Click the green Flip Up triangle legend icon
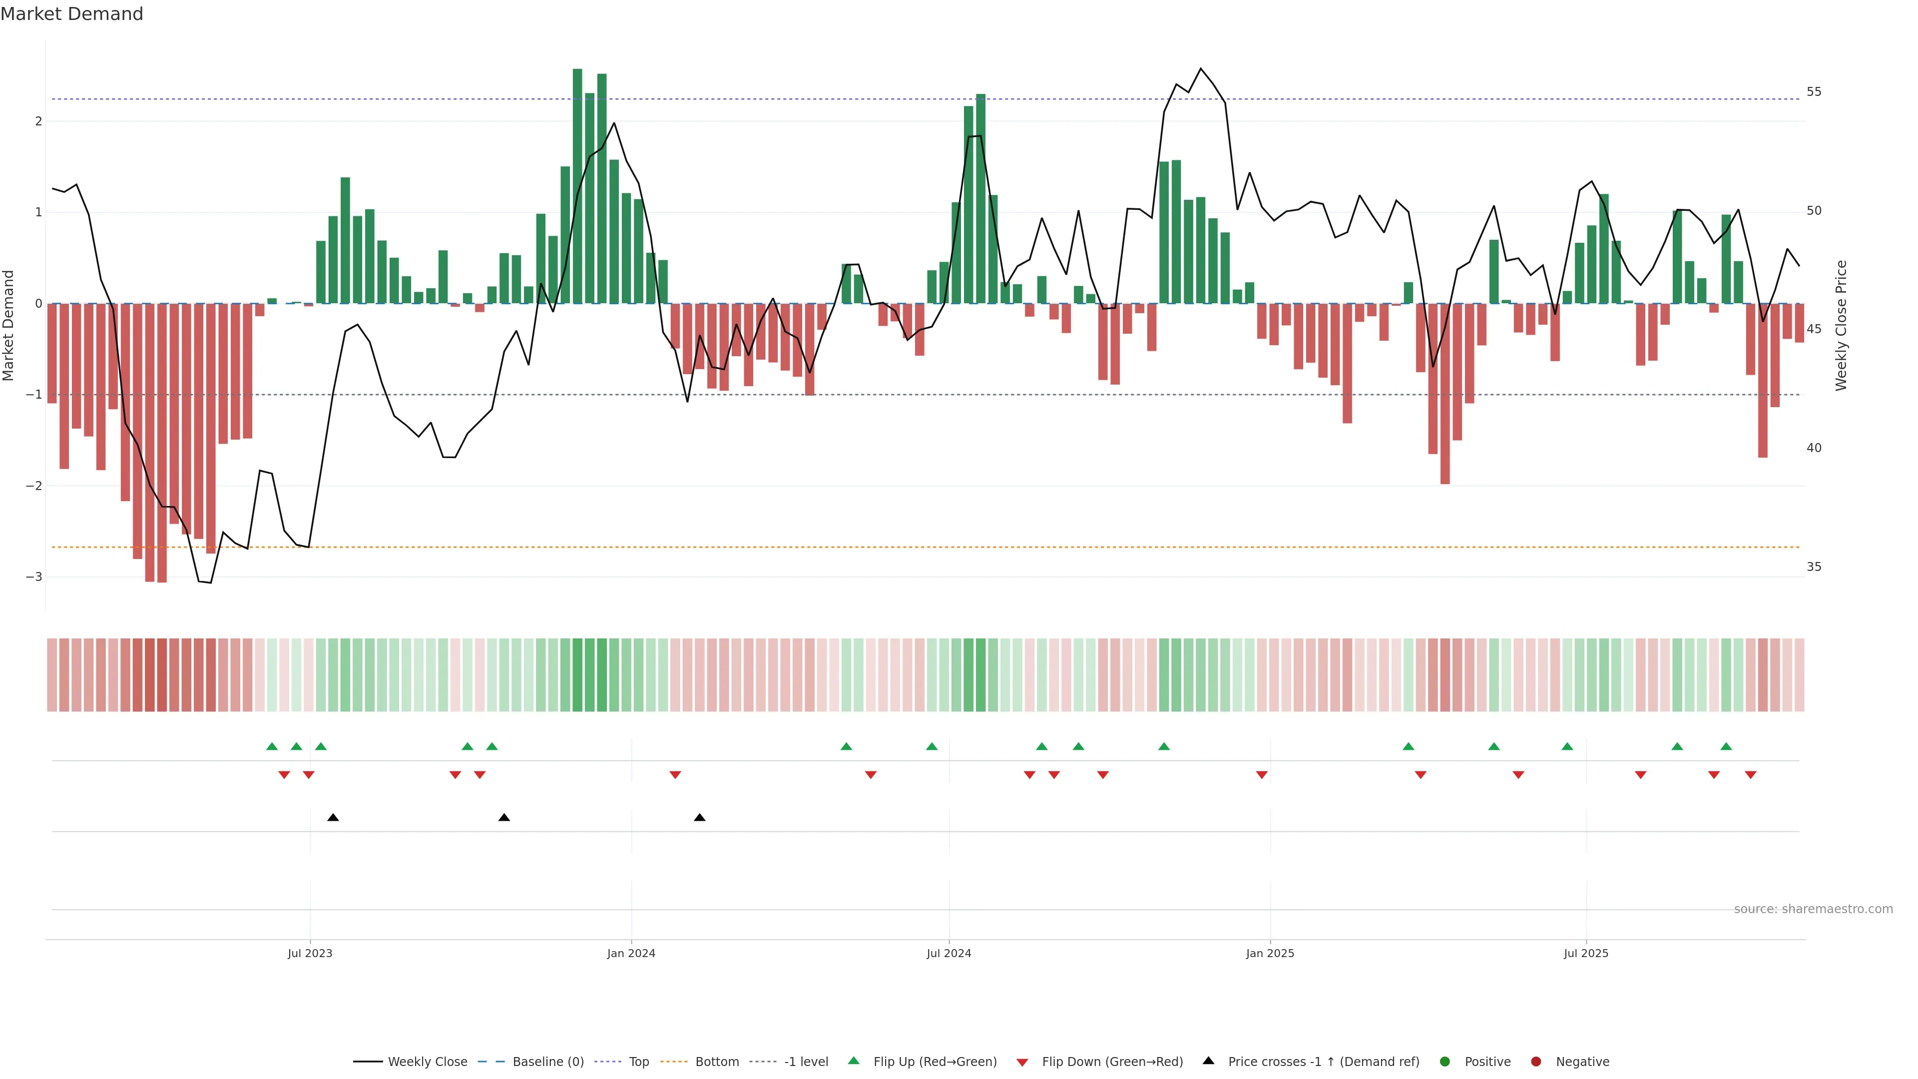The height and width of the screenshot is (1079, 1918). [853, 1061]
